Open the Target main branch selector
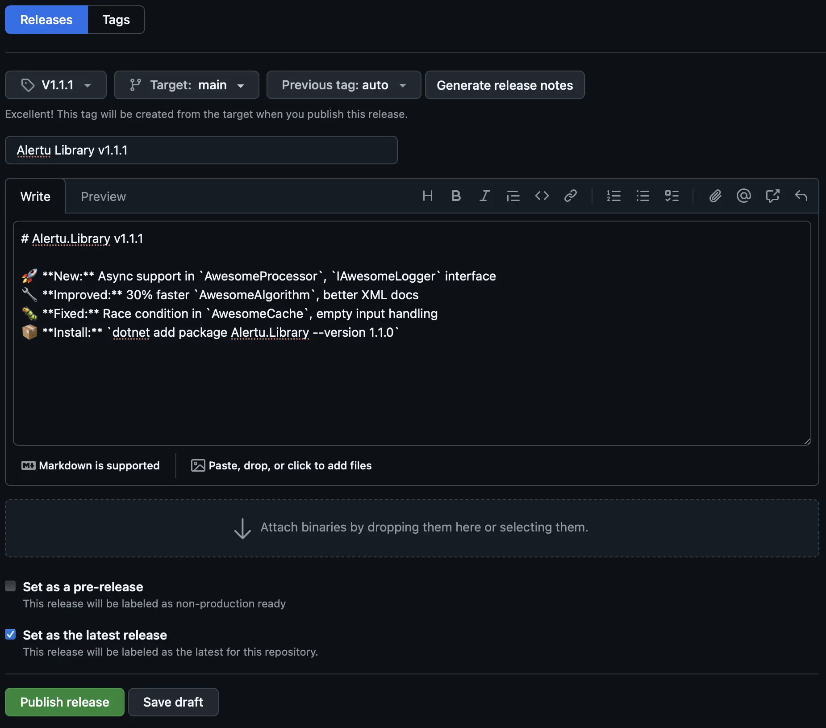This screenshot has width=826, height=728. coord(186,85)
